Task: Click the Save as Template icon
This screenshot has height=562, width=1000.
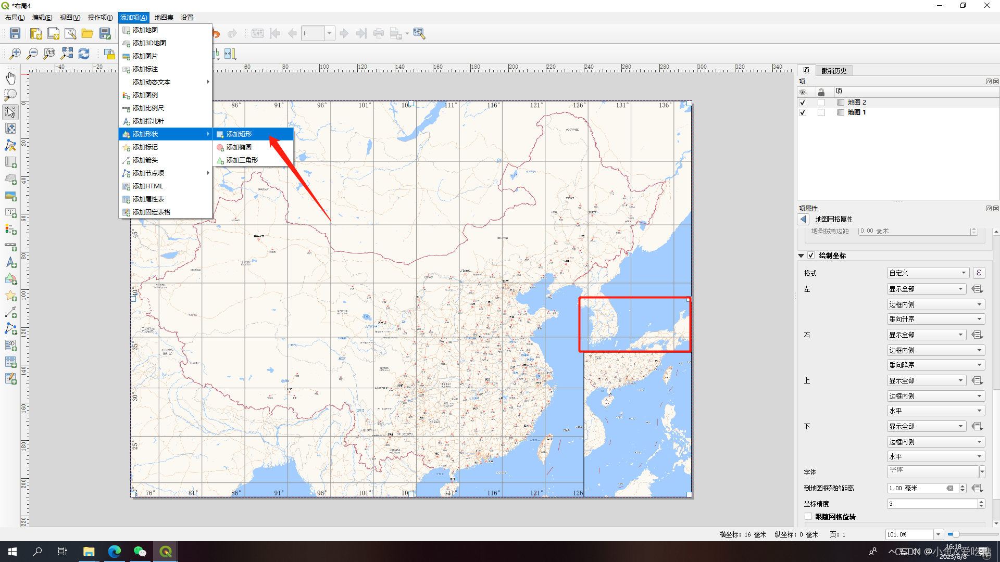Action: 105,34
